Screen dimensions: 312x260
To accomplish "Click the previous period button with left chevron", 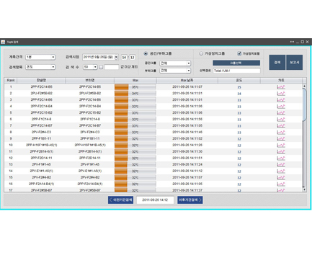I will (120, 200).
